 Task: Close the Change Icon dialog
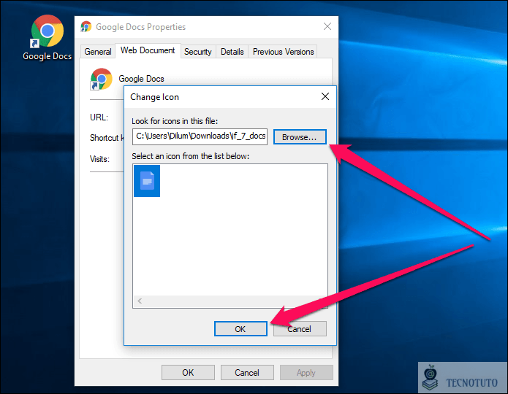click(x=325, y=96)
